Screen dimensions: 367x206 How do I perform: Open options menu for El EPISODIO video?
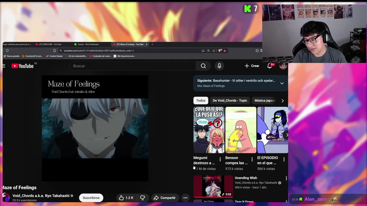click(x=284, y=159)
